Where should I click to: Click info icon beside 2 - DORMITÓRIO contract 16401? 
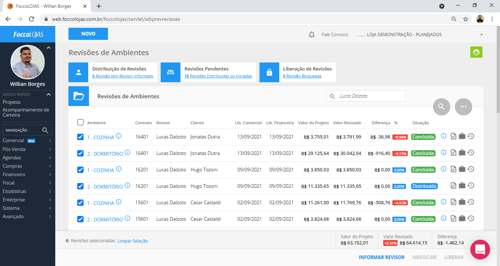coord(127,153)
